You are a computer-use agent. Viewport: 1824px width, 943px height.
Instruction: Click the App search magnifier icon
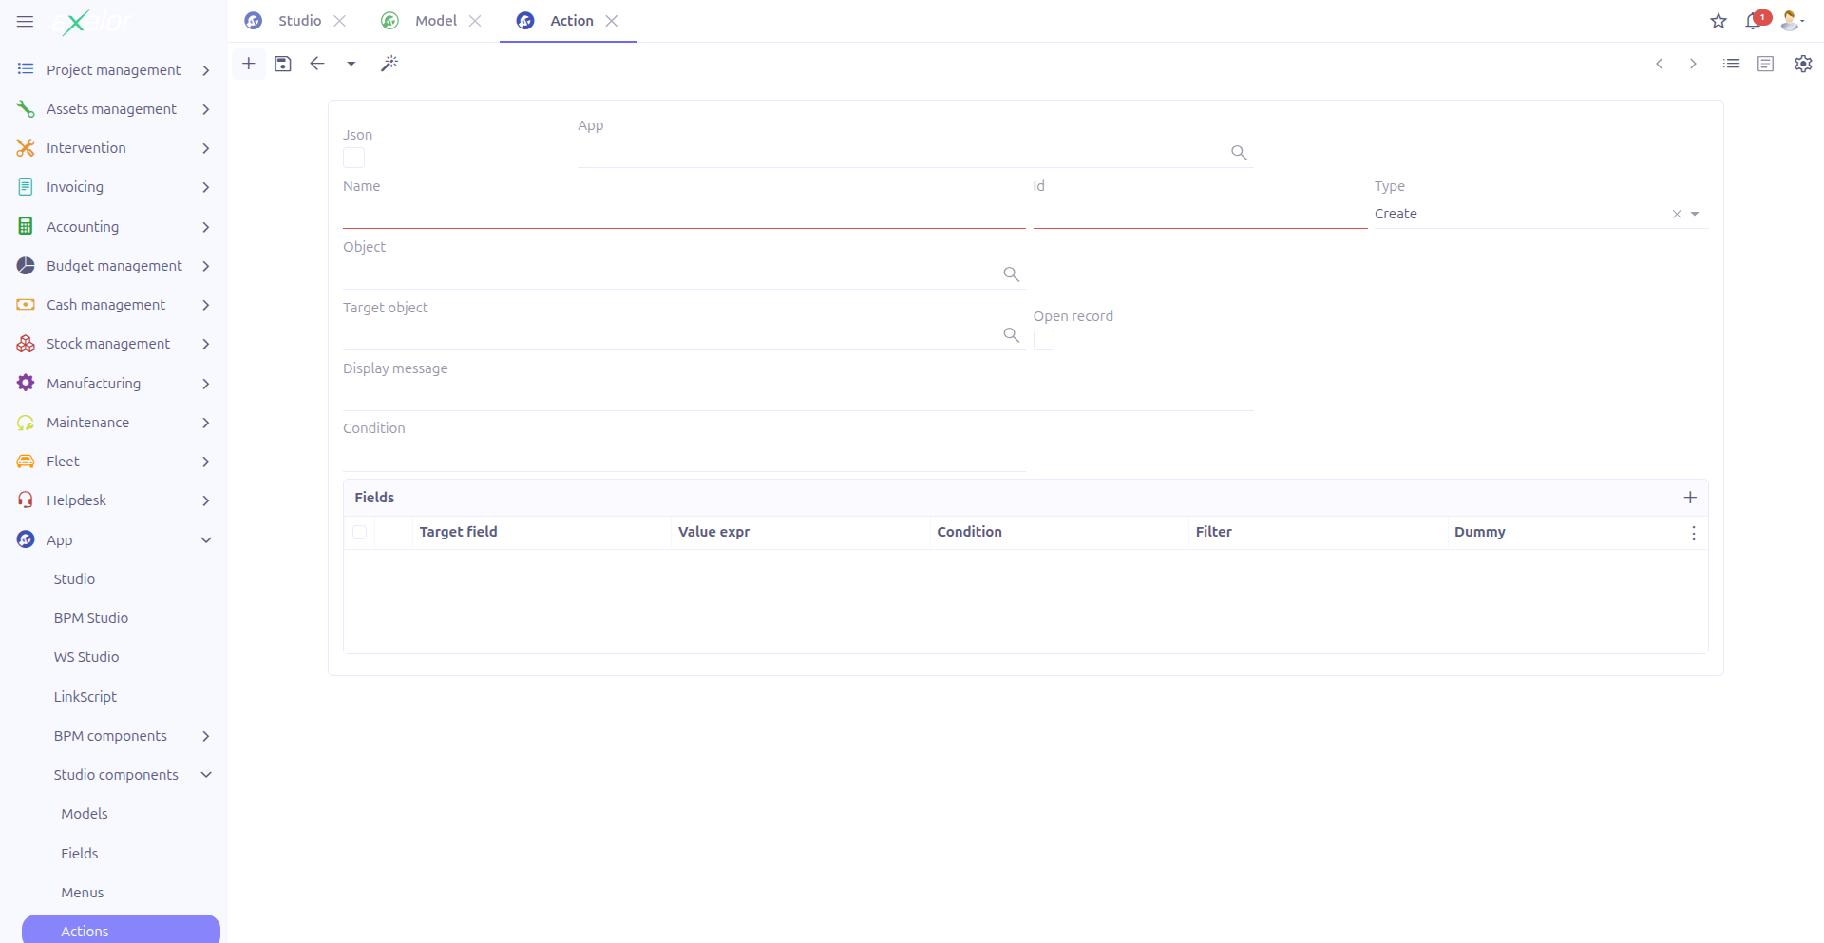tap(1238, 152)
